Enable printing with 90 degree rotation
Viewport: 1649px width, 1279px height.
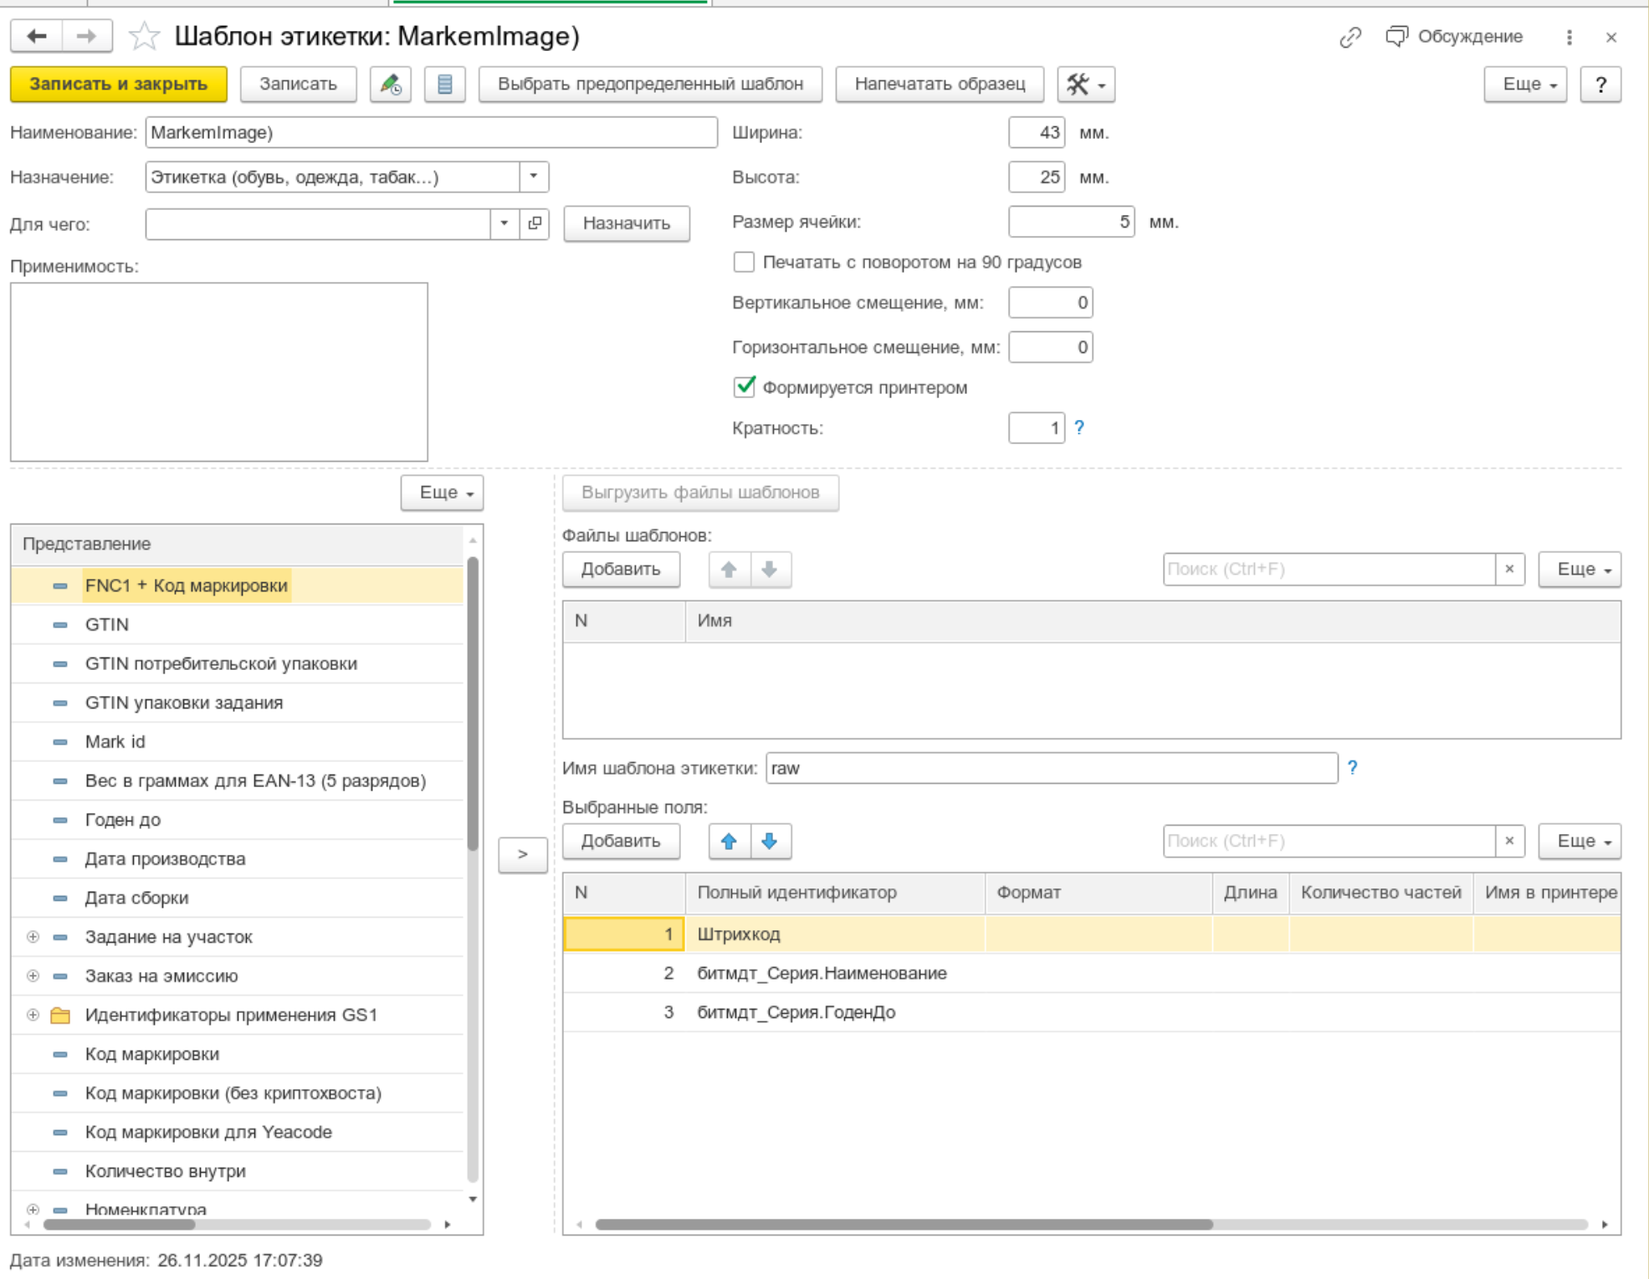pos(744,262)
